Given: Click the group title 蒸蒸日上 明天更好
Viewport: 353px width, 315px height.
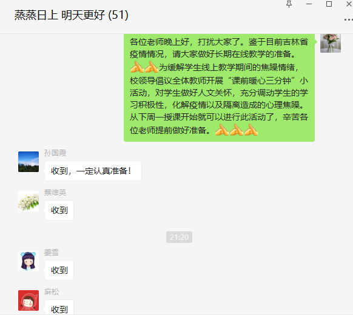Looking at the screenshot, I should (60, 15).
